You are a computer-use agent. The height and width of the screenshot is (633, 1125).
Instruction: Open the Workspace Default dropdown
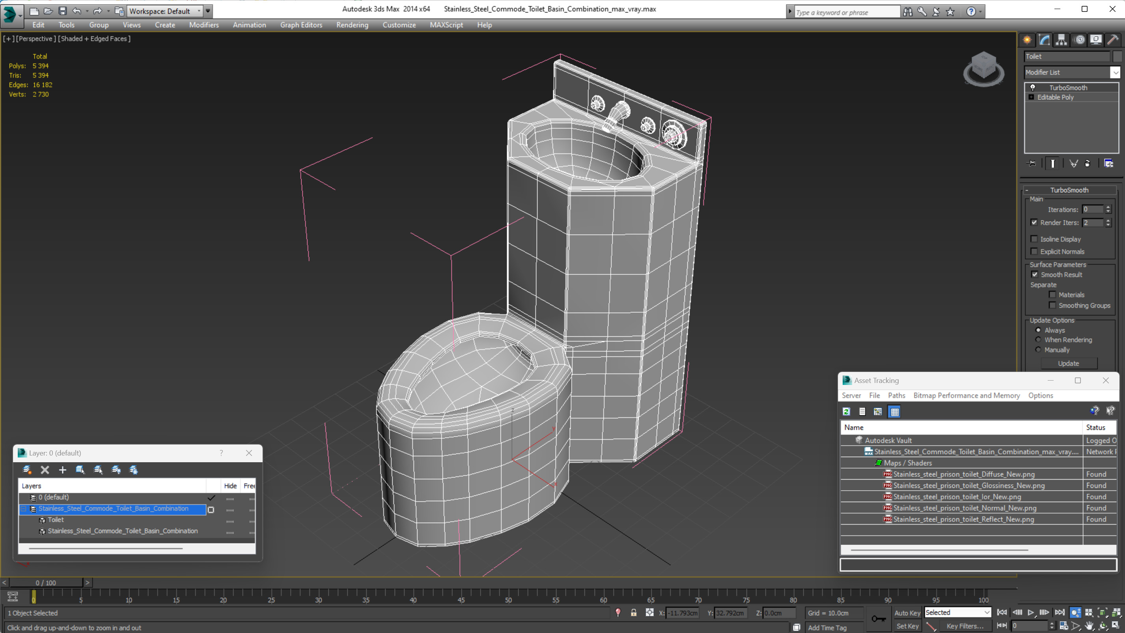199,11
